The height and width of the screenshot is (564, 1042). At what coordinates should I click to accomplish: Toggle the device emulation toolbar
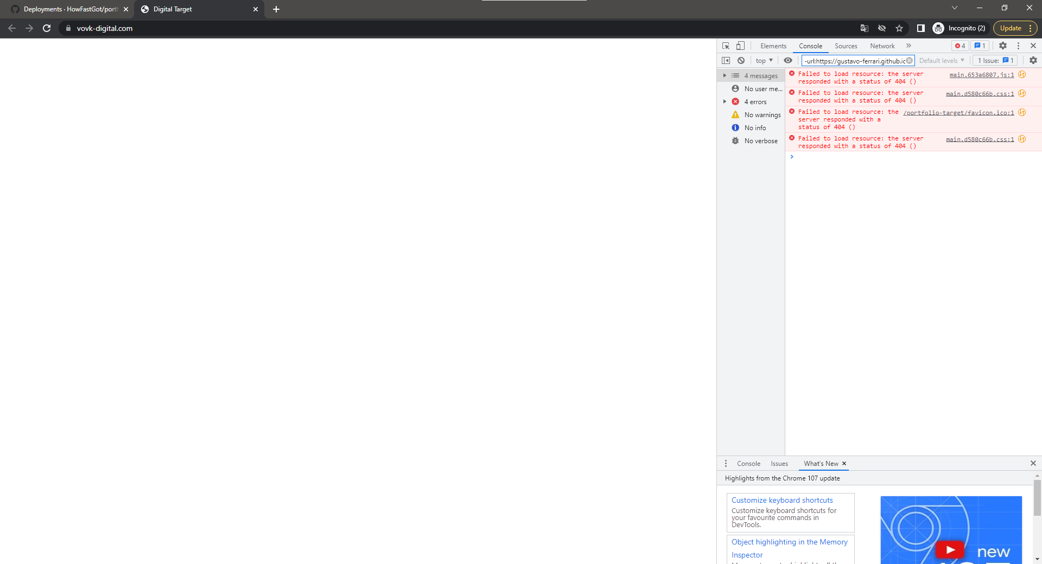point(740,46)
